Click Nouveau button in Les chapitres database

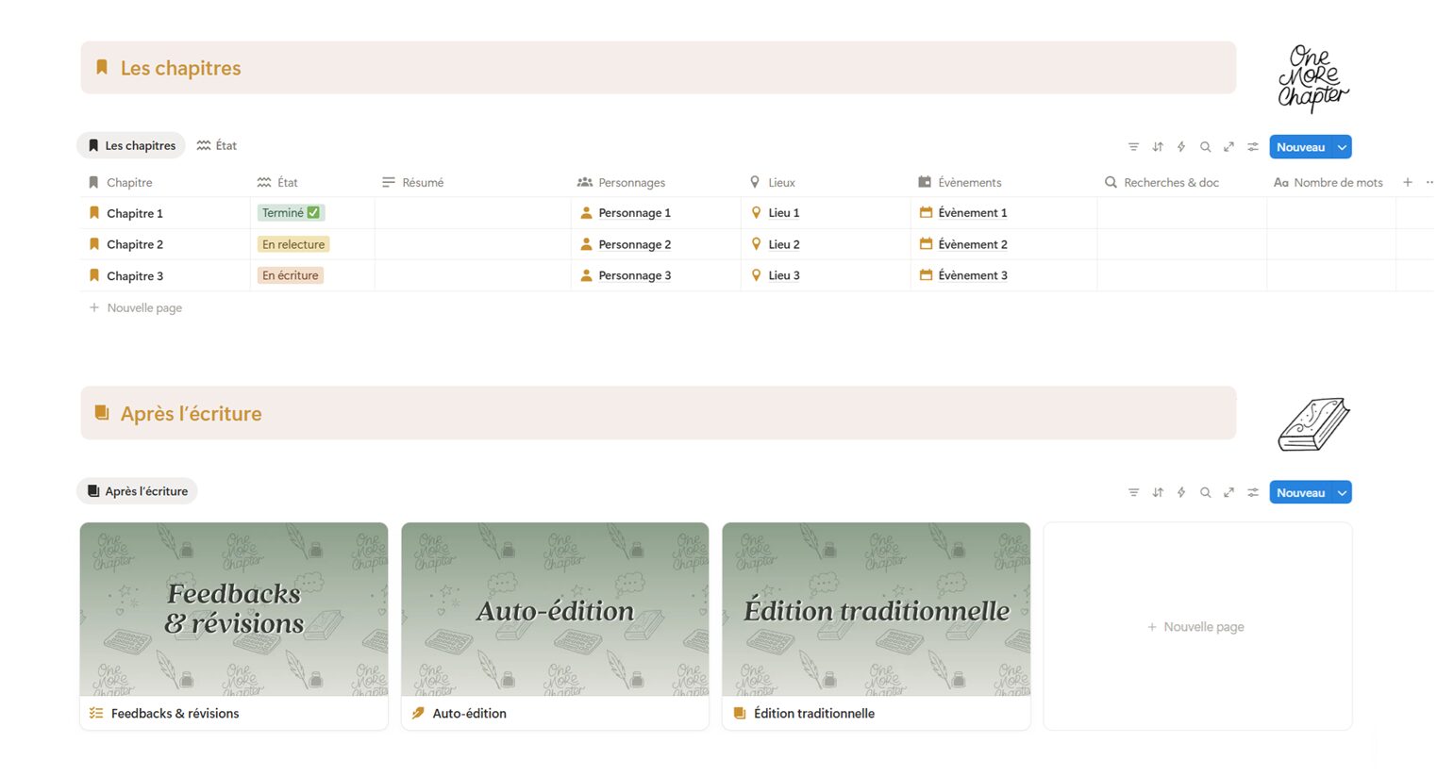[x=1299, y=147]
